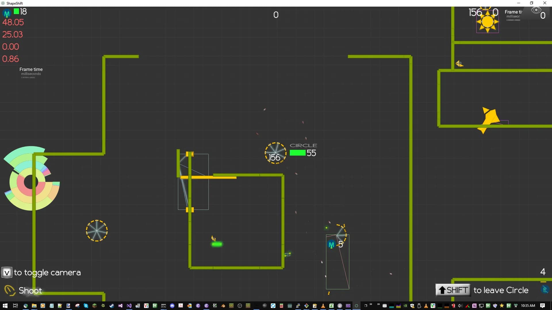Click the green CIRCLE health bar
Image resolution: width=552 pixels, height=310 pixels.
[x=298, y=153]
